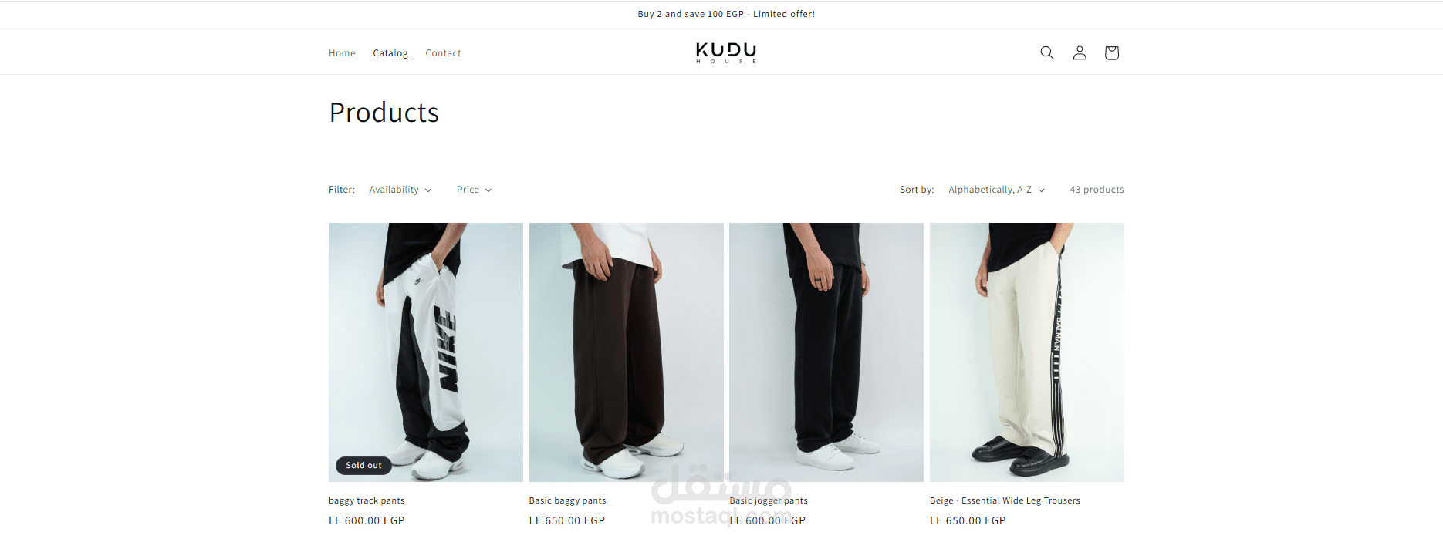Open the account login icon
The height and width of the screenshot is (539, 1443).
[x=1080, y=52]
